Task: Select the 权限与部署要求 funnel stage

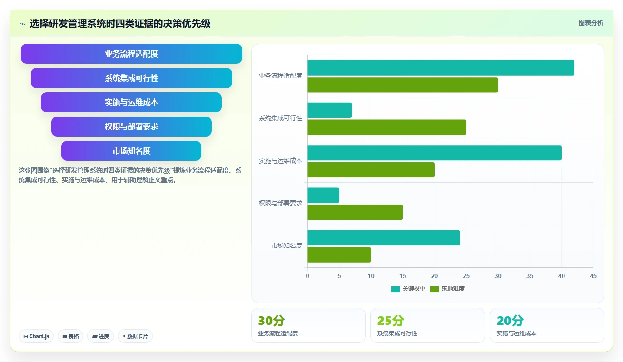Action: coord(131,127)
